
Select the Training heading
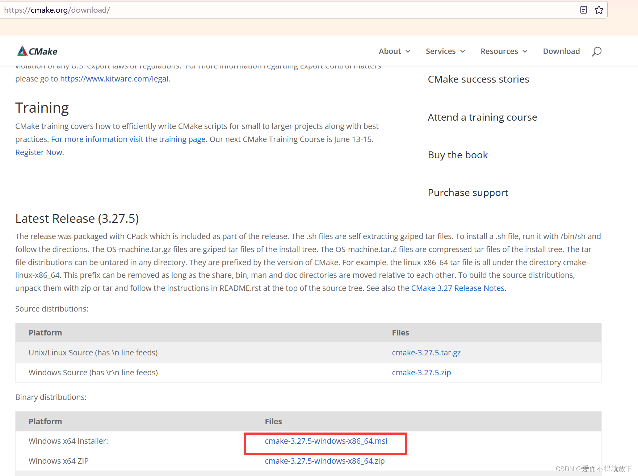(42, 108)
